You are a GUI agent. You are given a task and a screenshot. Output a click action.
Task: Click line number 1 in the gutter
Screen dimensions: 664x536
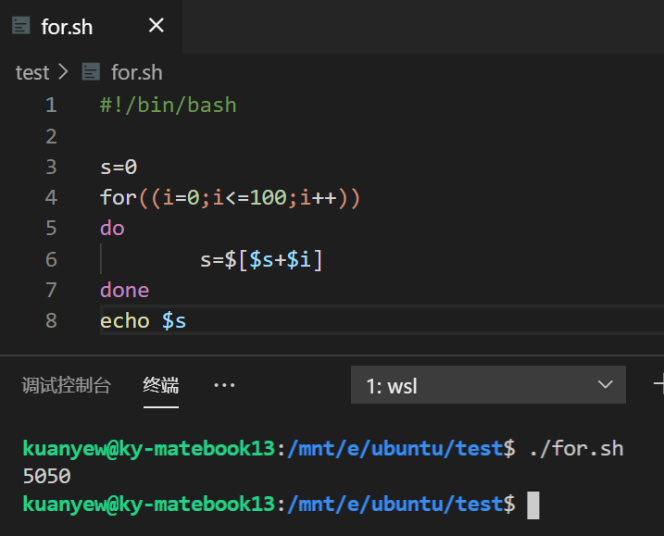51,105
